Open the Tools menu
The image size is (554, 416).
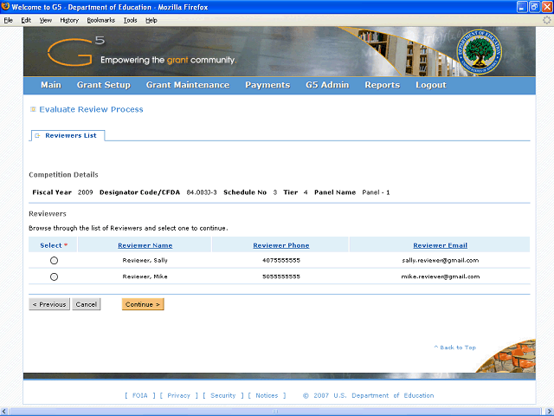[x=130, y=20]
